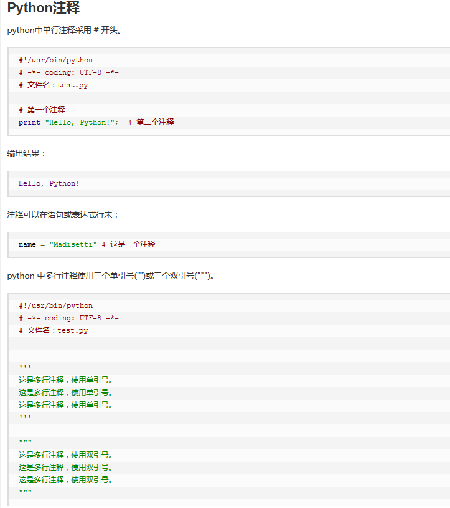Click the "# 文件名：test.py" line in the last code block

click(53, 331)
